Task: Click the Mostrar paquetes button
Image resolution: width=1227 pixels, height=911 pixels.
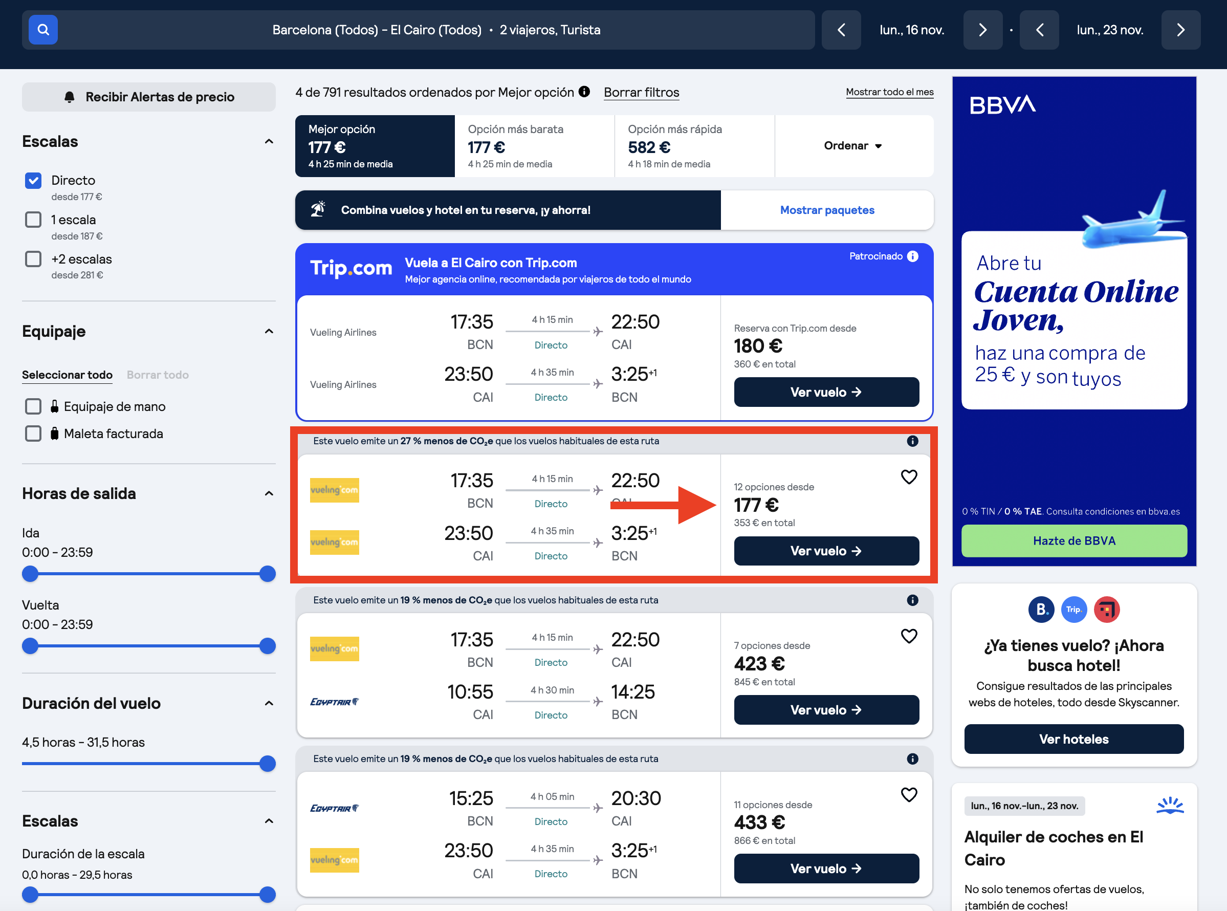Action: coord(827,210)
